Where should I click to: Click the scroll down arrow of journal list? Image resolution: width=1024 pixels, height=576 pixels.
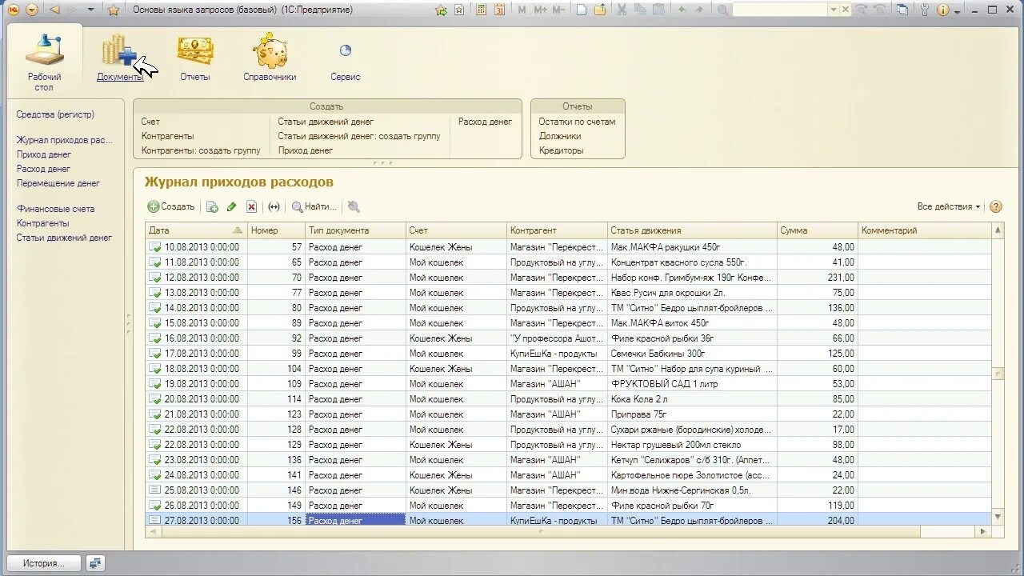(997, 517)
